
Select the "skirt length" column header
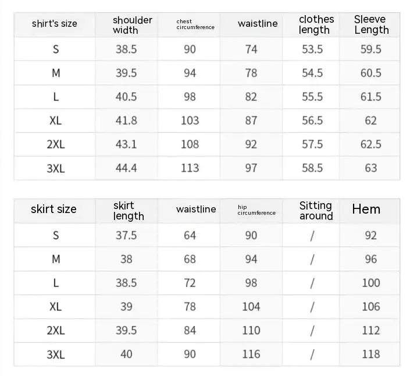128,211
